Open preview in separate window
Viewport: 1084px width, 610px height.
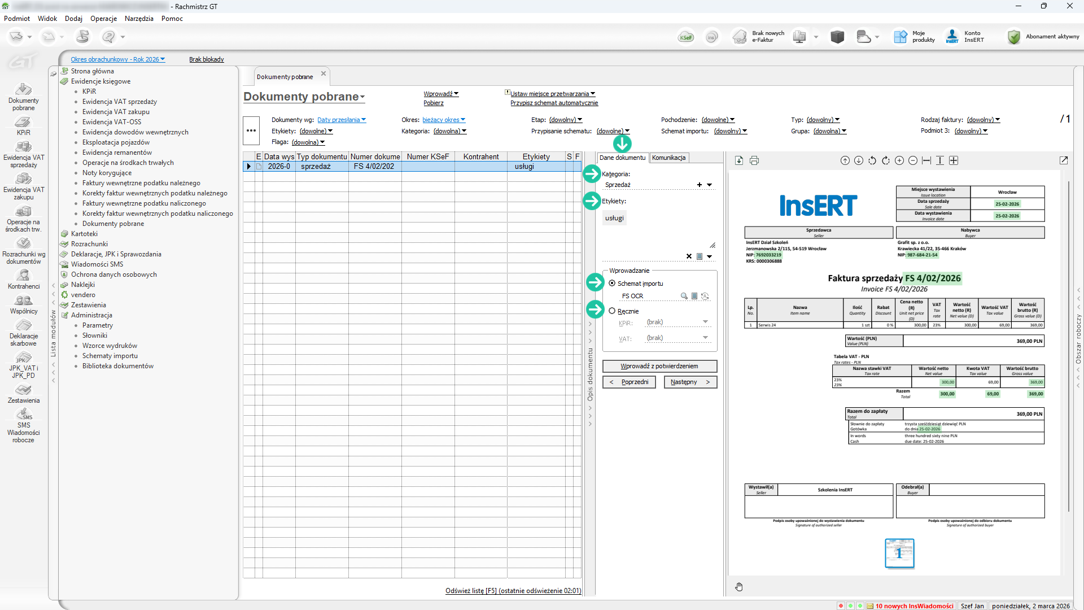point(1064,160)
